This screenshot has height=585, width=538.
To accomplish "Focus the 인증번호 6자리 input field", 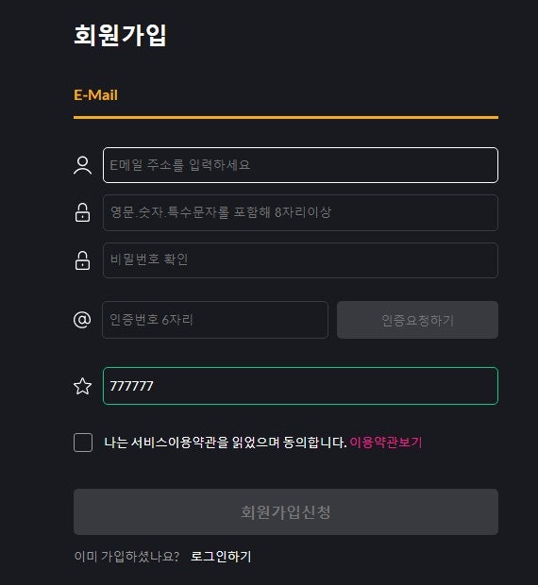I will (215, 320).
